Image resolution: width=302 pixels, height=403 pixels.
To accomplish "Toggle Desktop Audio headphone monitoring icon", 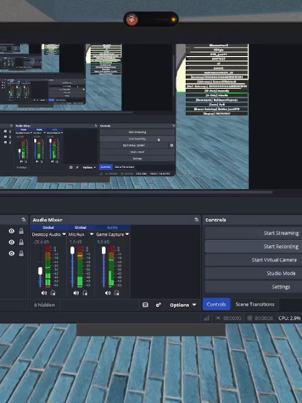I will coord(53,293).
